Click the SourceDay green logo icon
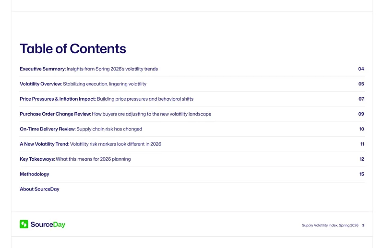The height and width of the screenshot is (248, 384). (x=24, y=224)
